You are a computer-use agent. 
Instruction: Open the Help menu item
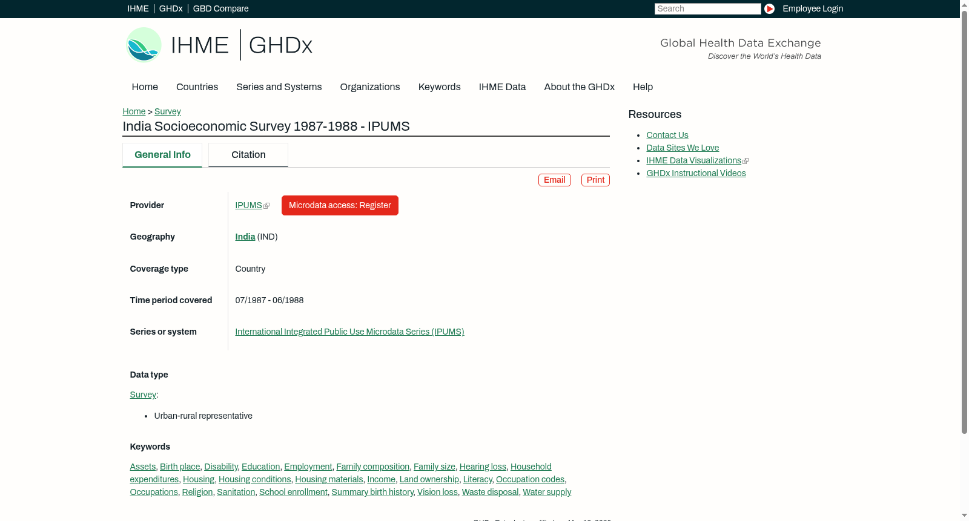(x=643, y=87)
